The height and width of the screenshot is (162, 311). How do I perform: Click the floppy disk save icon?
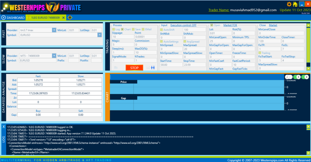148,68
